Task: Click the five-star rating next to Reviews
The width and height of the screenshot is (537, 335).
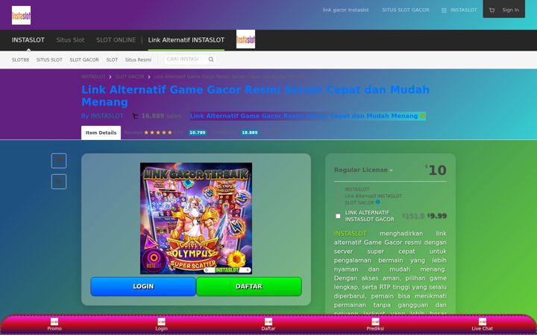Action: (158, 133)
